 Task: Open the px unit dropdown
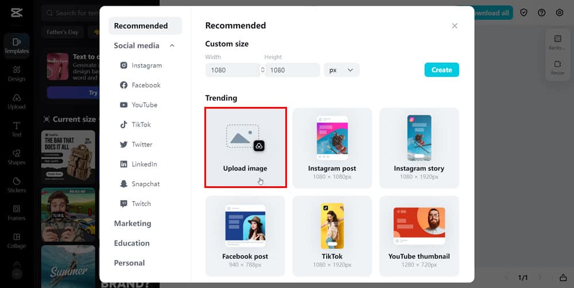point(342,70)
